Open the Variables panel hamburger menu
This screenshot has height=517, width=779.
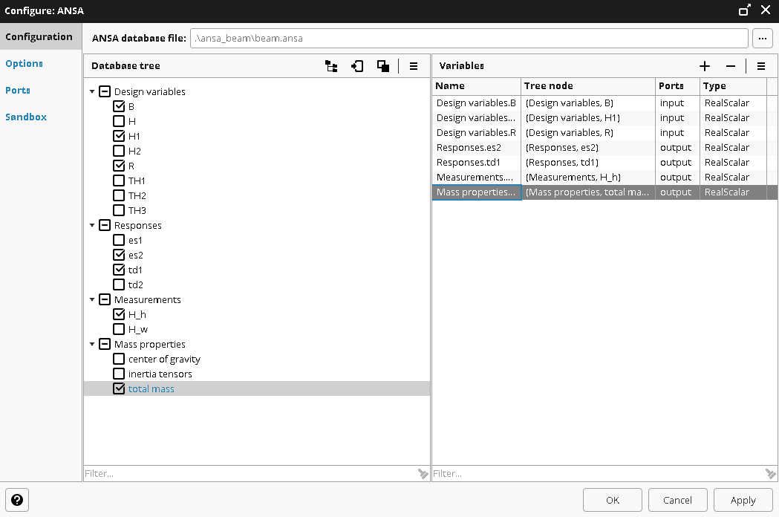[761, 66]
